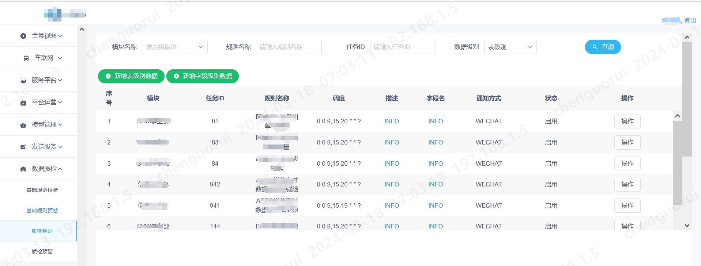Expand the 平台运营 menu chevron
The width and height of the screenshot is (701, 266).
[x=60, y=103]
